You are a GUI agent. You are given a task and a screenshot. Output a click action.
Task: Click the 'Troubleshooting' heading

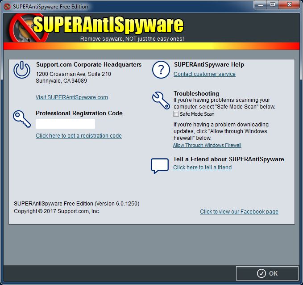pos(196,93)
